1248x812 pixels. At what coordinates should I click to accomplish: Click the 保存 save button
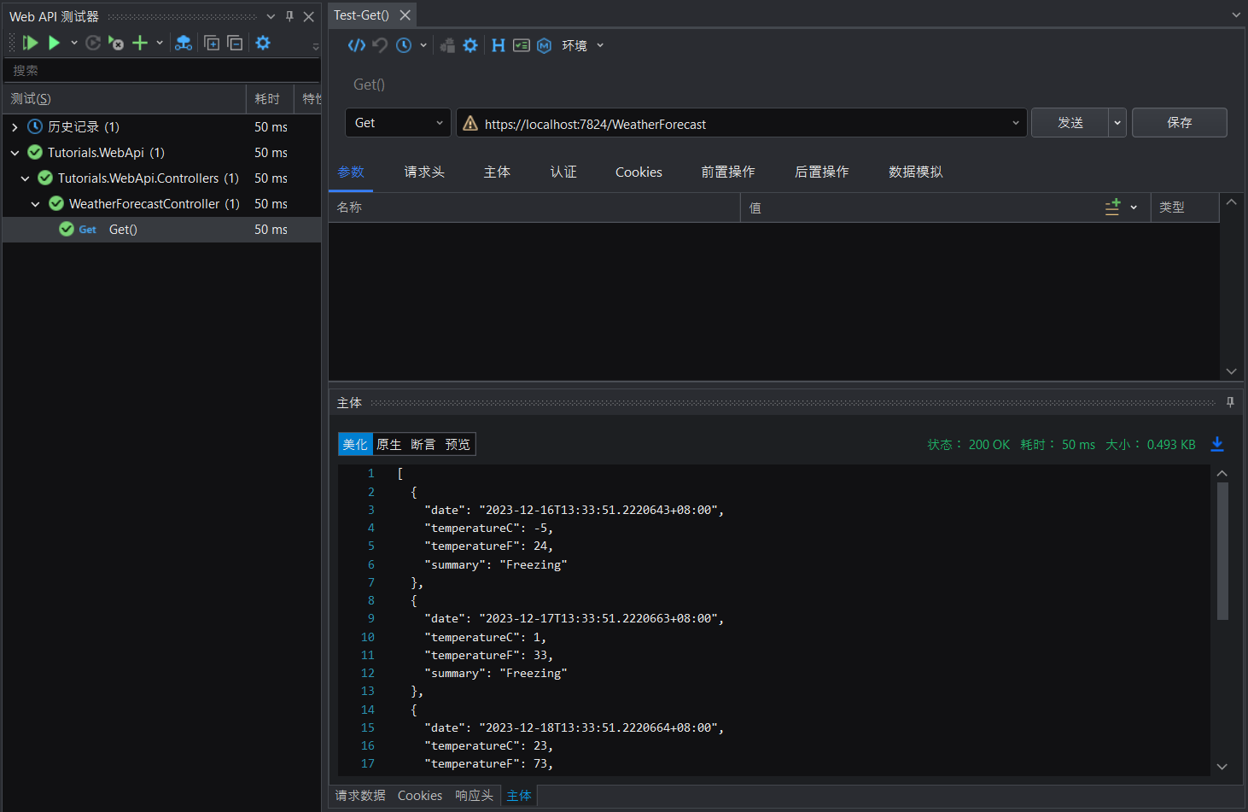coord(1180,123)
